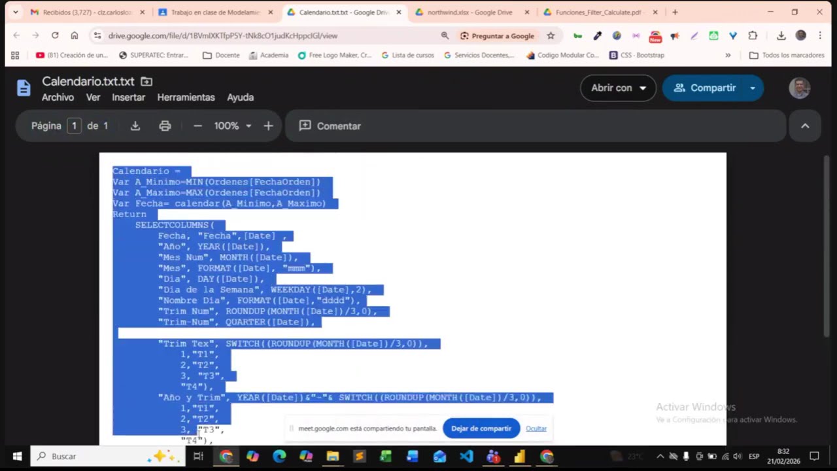This screenshot has height=471, width=837.
Task: Bookmark this page with the star
Action: coord(551,36)
